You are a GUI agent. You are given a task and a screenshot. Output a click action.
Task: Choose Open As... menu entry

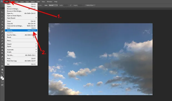[21, 13]
